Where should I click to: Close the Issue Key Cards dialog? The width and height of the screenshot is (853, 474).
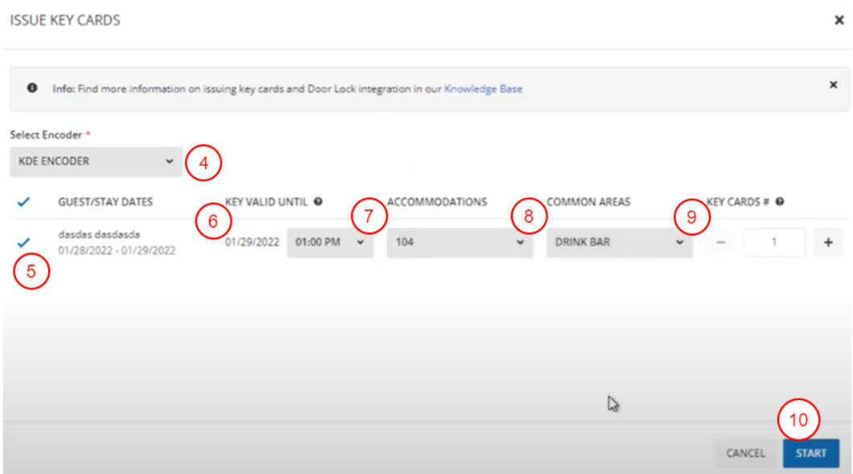coord(839,21)
